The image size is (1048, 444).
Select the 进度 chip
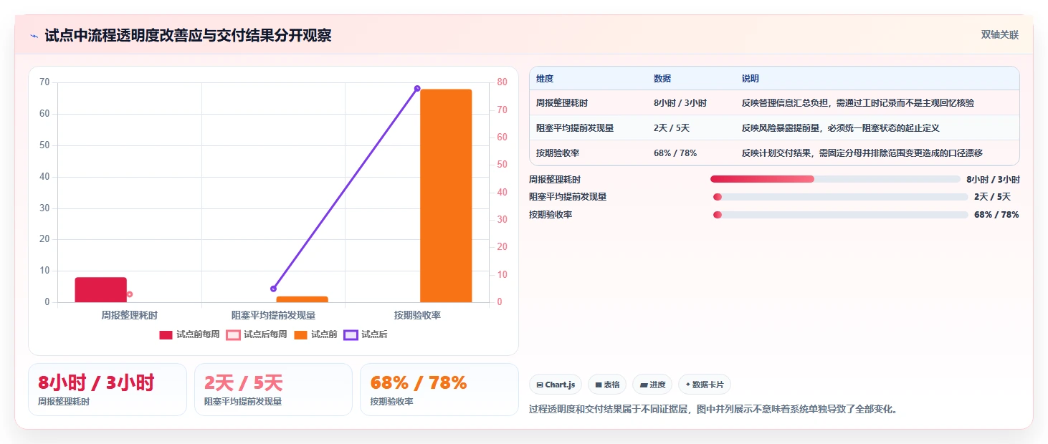(x=652, y=385)
